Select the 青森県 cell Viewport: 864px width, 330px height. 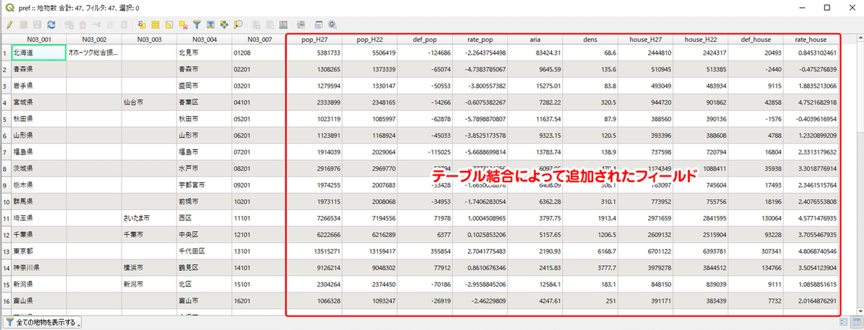pyautogui.click(x=39, y=69)
